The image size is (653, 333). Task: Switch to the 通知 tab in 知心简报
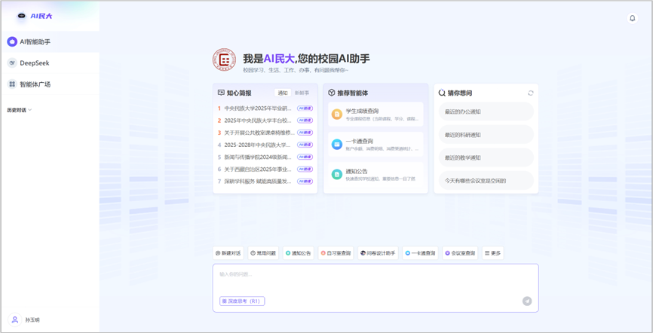pyautogui.click(x=283, y=93)
